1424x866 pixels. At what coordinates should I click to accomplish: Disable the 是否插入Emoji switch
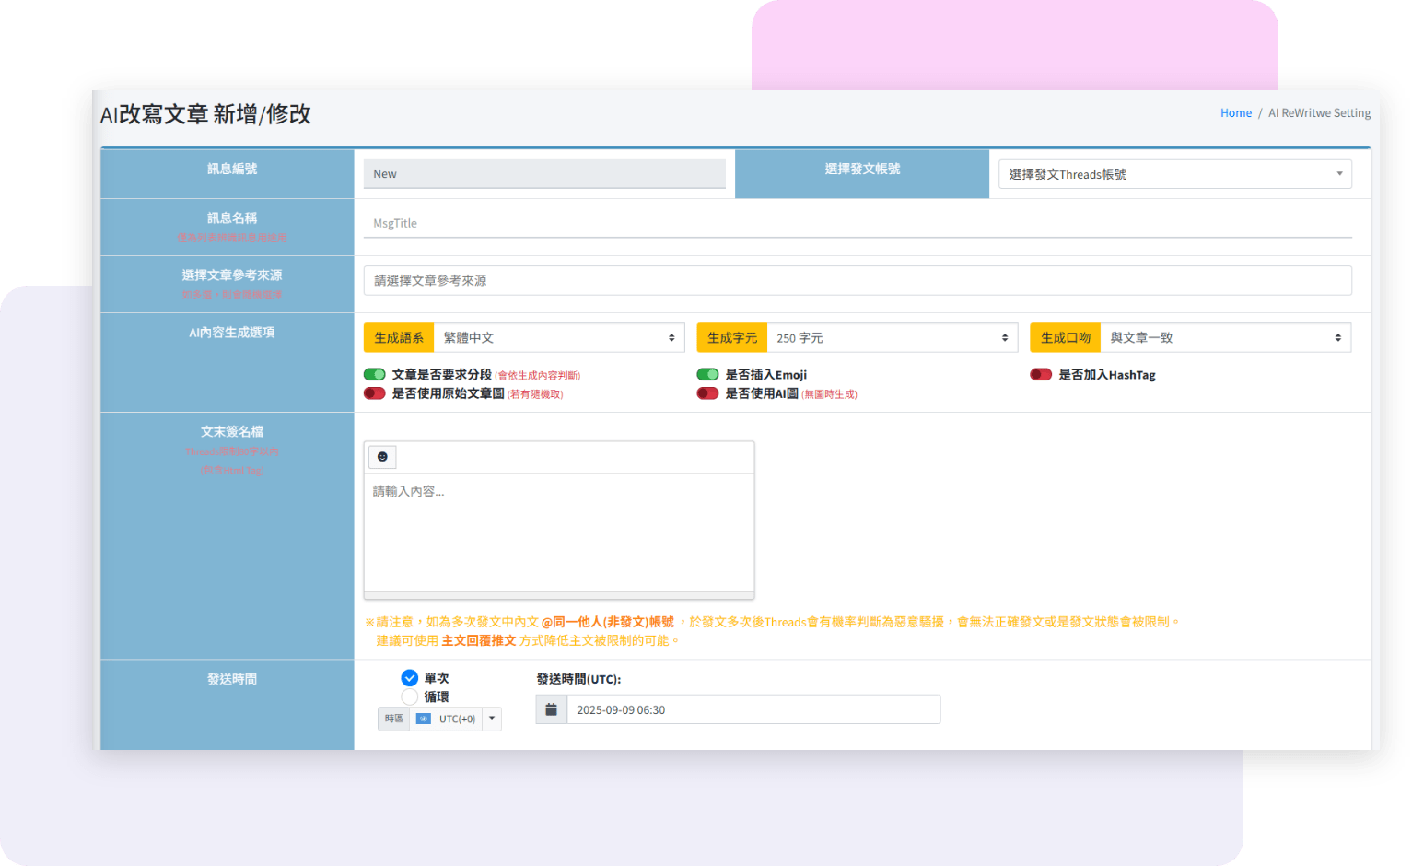tap(707, 375)
